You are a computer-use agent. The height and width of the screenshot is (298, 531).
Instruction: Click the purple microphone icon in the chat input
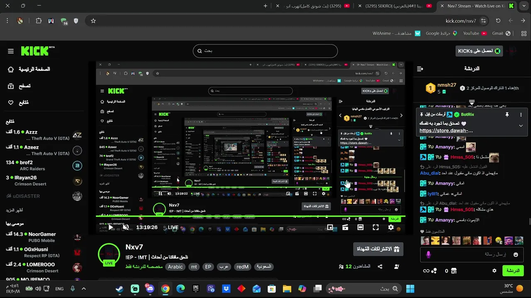[429, 255]
